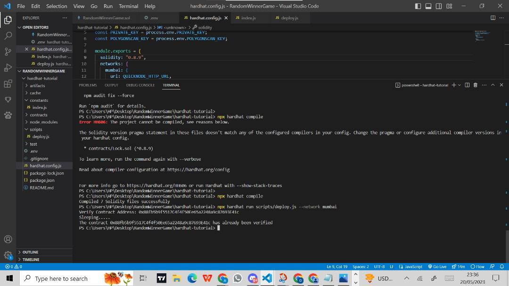Open the Source Control icon

8,51
